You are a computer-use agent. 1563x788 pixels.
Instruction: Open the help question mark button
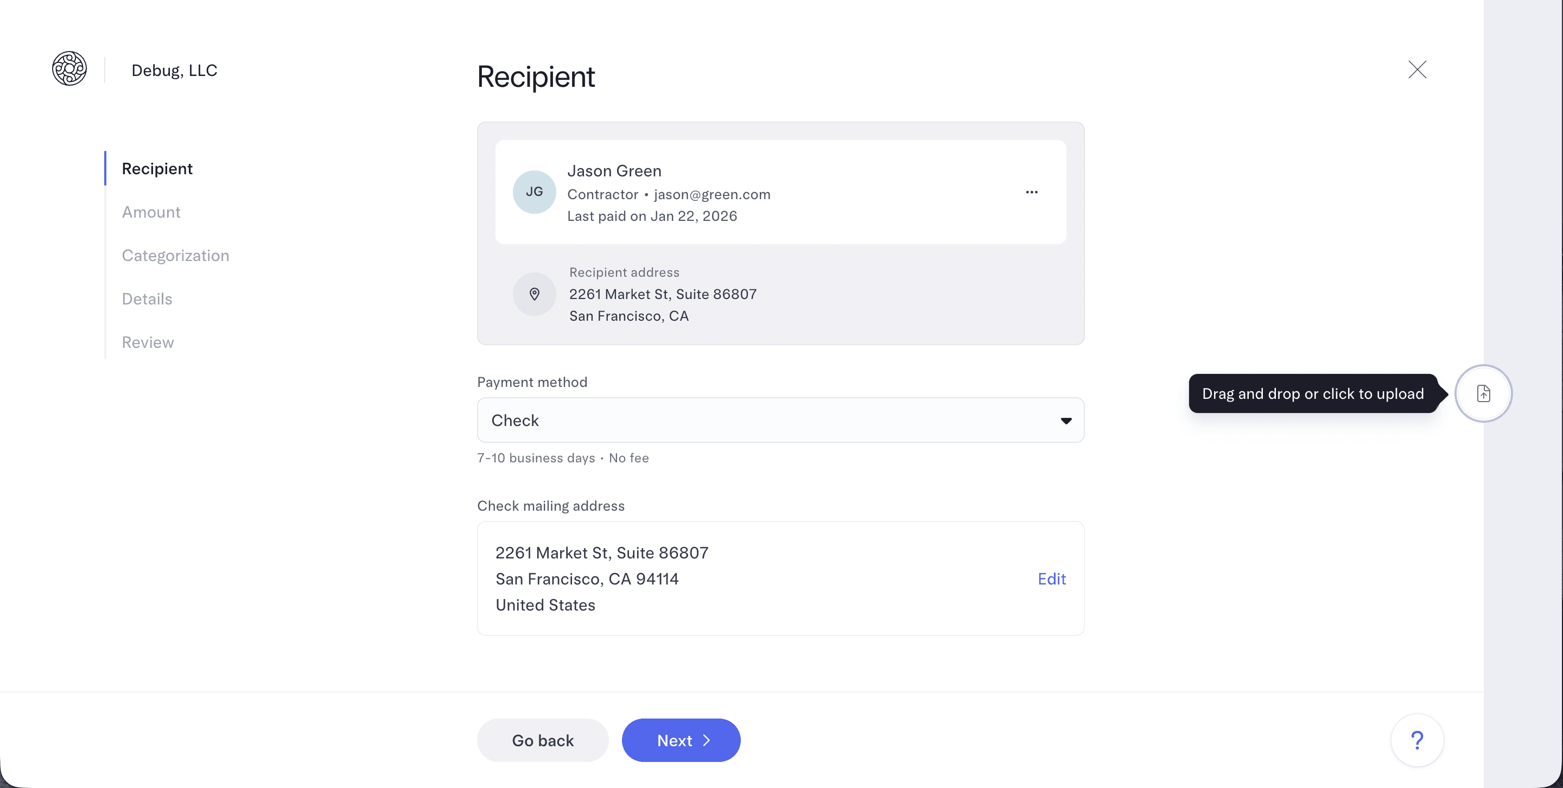(x=1417, y=740)
